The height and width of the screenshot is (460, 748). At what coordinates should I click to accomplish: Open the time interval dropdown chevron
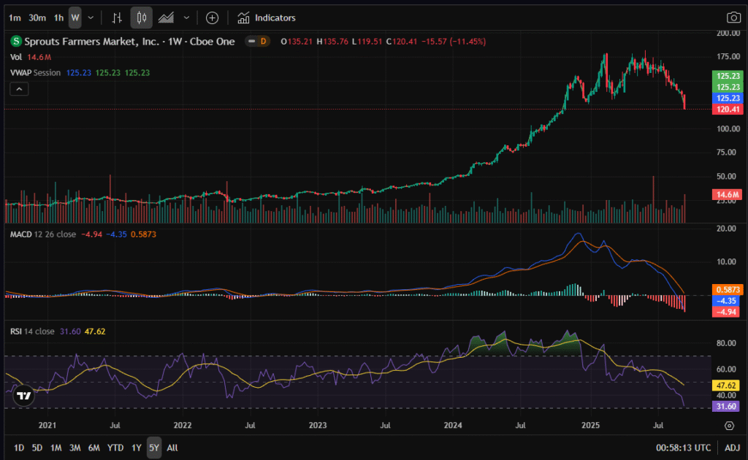point(91,18)
